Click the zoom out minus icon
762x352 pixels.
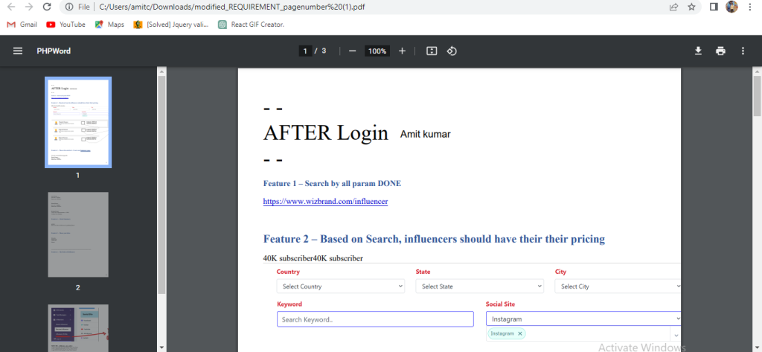click(x=353, y=51)
